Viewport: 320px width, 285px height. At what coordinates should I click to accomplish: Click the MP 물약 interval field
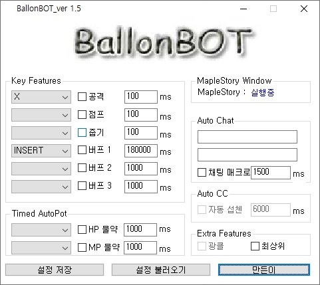tap(140, 248)
